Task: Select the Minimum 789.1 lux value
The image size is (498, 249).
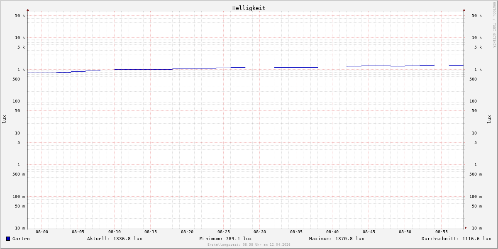Action: 225,239
